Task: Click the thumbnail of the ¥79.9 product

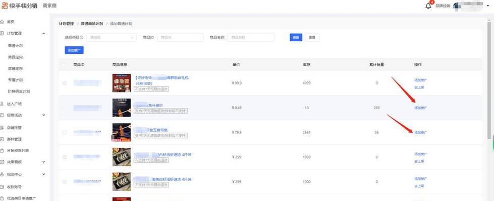Action: (122, 132)
